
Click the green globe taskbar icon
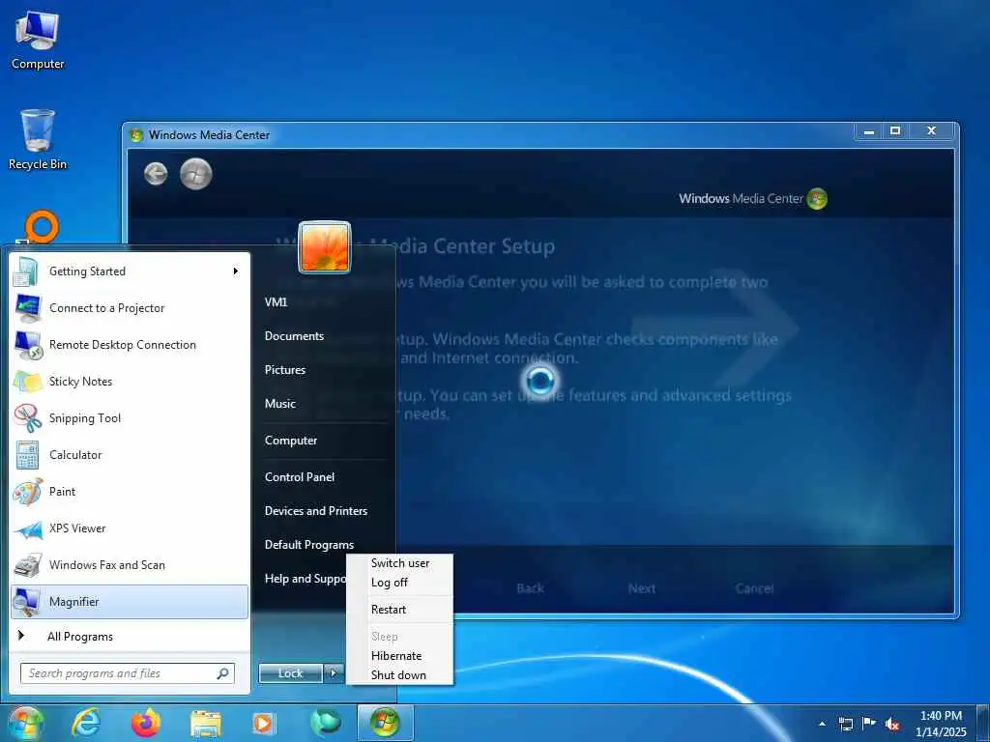coord(325,723)
